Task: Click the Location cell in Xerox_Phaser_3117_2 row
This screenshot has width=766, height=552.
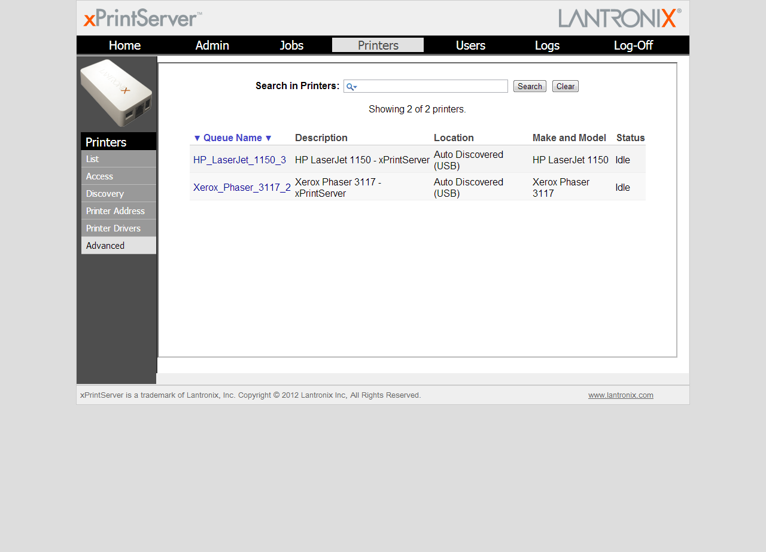Action: click(469, 188)
